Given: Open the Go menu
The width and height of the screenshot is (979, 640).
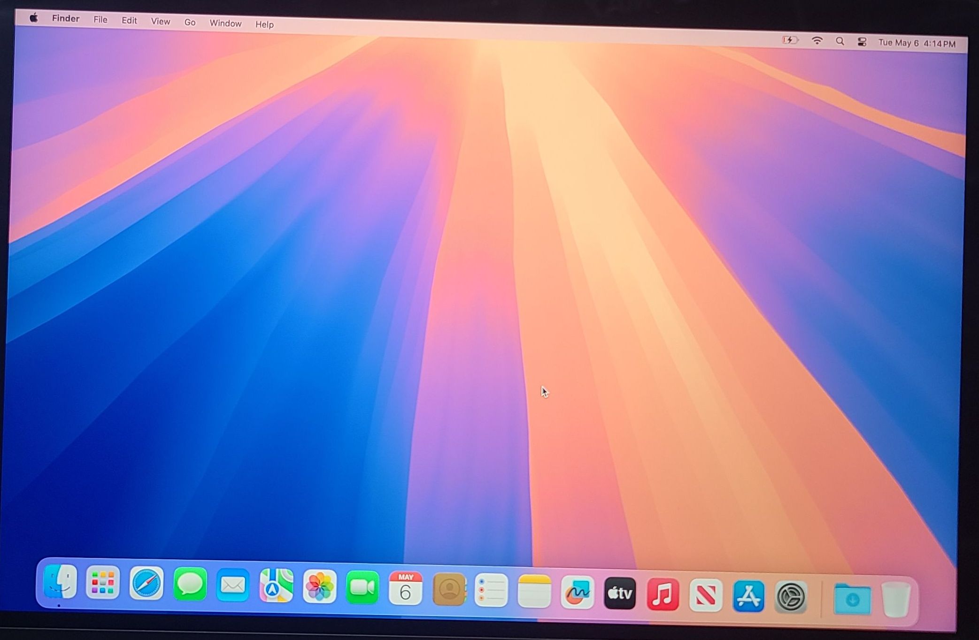Looking at the screenshot, I should [190, 22].
